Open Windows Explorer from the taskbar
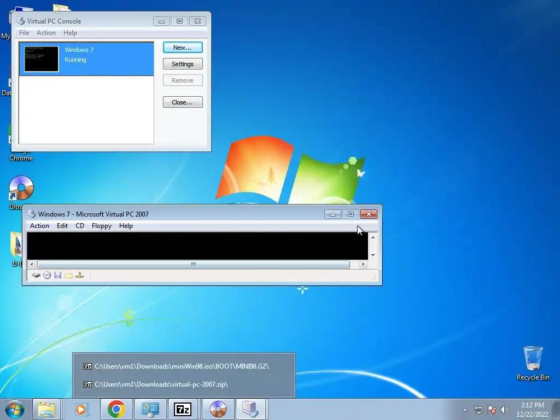 (x=47, y=409)
